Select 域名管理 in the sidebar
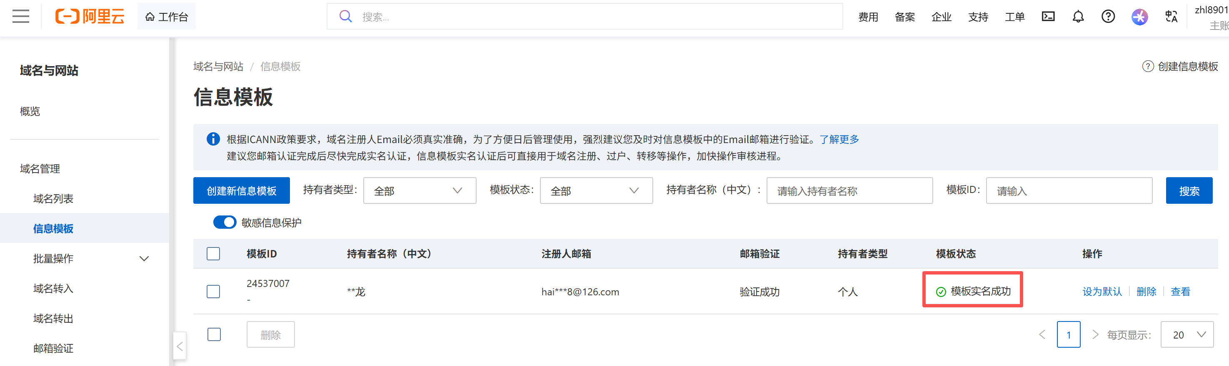Viewport: 1229px width, 366px height. (40, 169)
